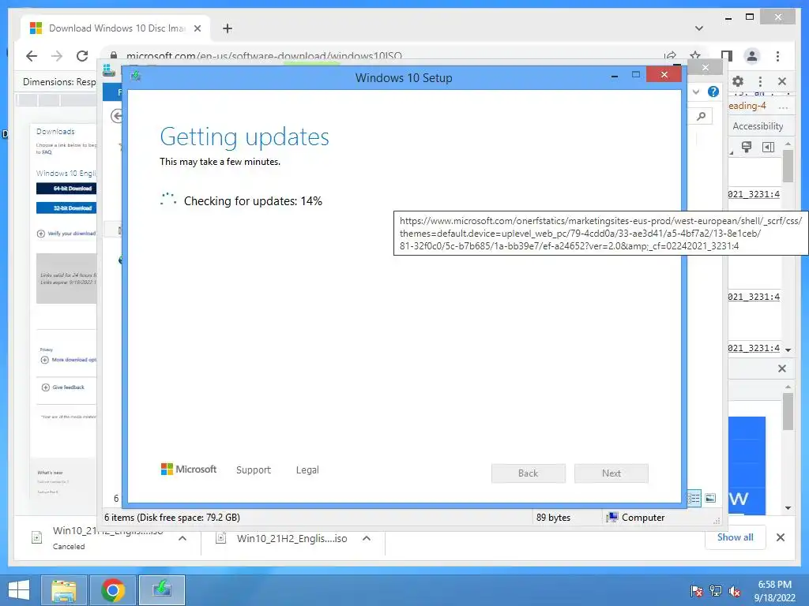
Task: Select the Download Windows 10 Disc Image tab
Action: 116,28
